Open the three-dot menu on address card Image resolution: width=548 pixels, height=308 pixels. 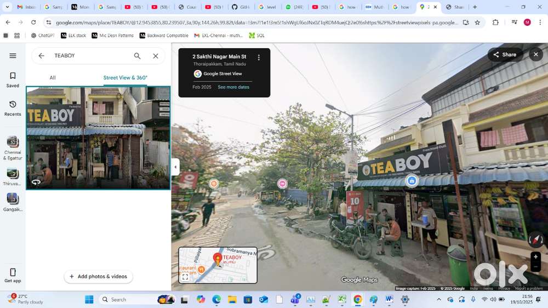pos(259,57)
